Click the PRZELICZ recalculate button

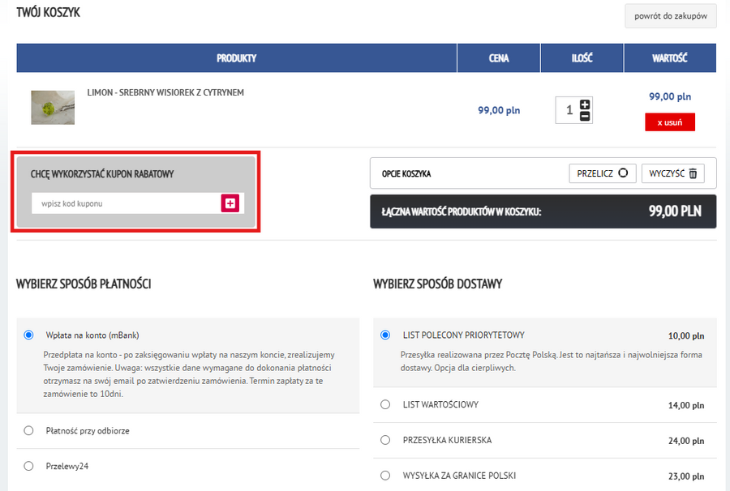point(602,173)
